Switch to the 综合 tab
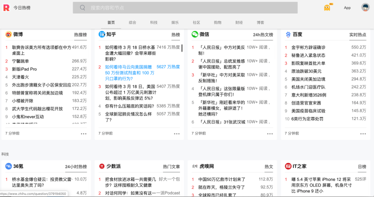Image resolution: width=374 pixels, height=197 pixels. (132, 22)
